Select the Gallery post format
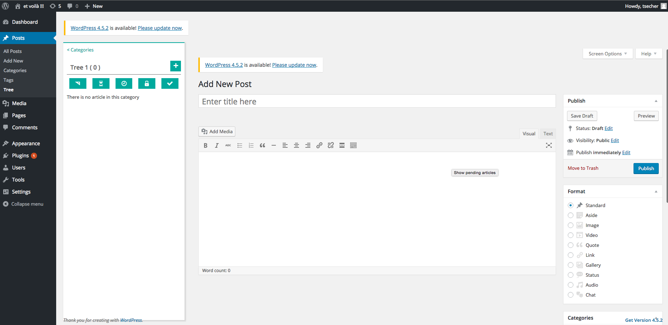Image resolution: width=668 pixels, height=325 pixels. point(571,265)
